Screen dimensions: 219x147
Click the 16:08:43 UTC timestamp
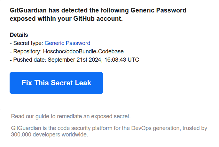(122, 60)
